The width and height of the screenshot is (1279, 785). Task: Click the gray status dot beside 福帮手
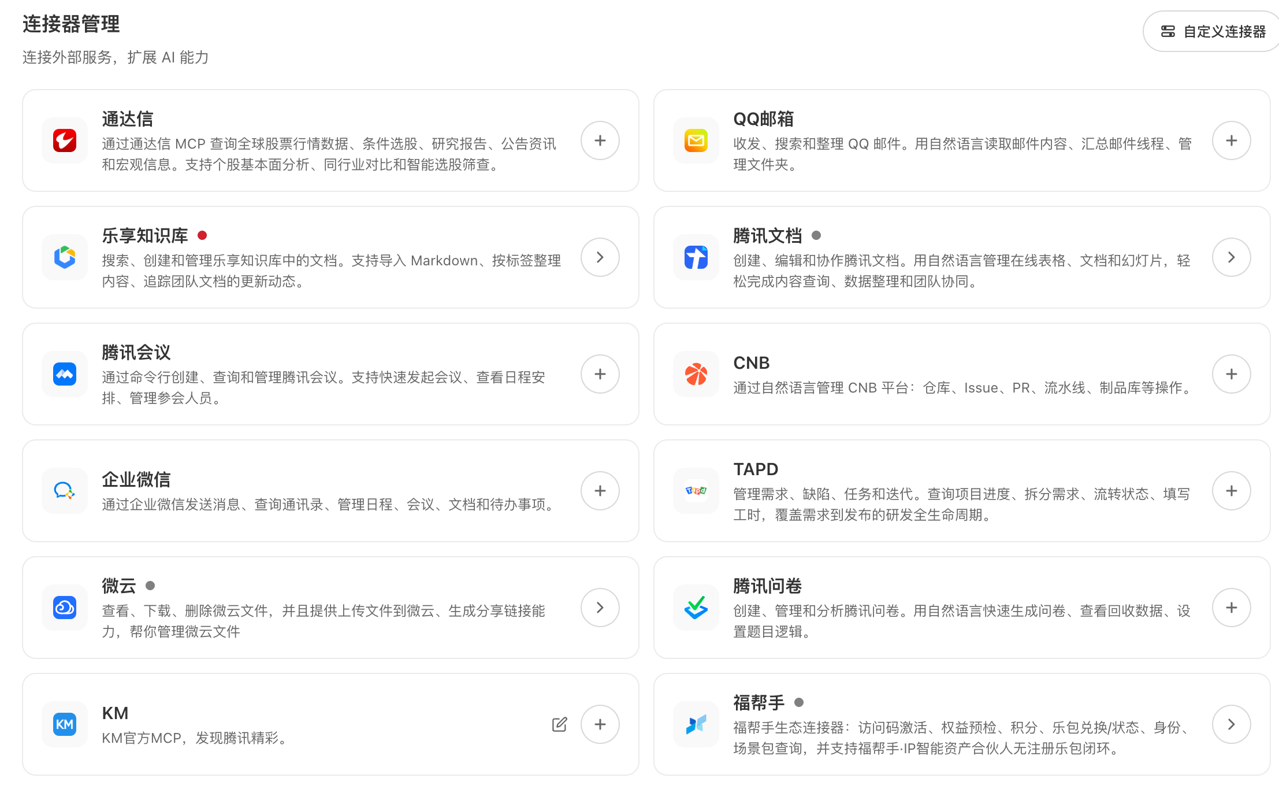(x=799, y=702)
